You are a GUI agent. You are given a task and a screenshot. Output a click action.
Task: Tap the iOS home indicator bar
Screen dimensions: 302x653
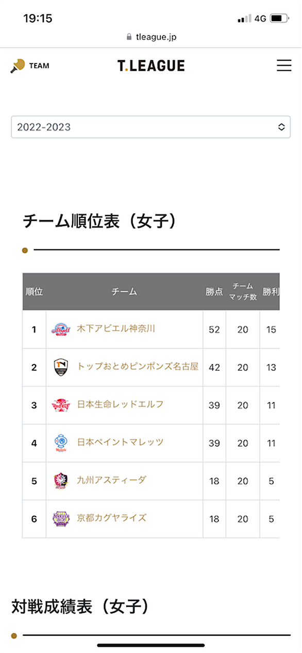pyautogui.click(x=151, y=645)
